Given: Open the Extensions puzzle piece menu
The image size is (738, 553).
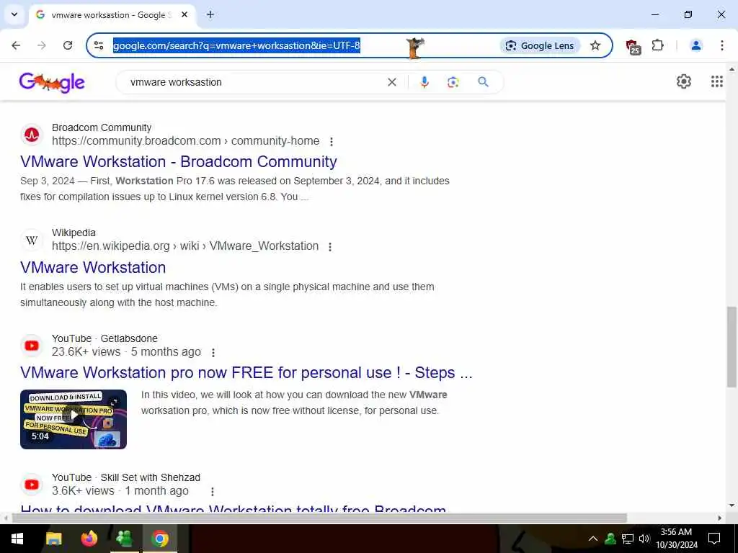Looking at the screenshot, I should pos(658,45).
